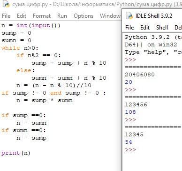
Task: Place cursor on 'n = sump * sumn' line
Action: coord(45,100)
